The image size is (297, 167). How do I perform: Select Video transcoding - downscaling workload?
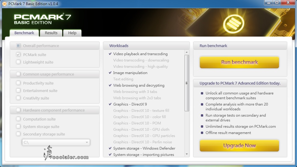(x=141, y=60)
